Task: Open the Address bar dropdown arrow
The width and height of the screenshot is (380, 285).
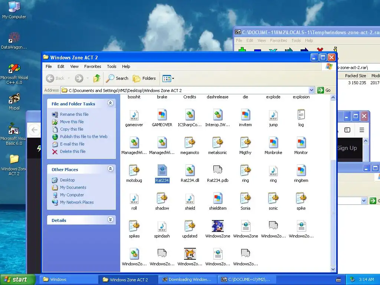Action: [x=311, y=90]
